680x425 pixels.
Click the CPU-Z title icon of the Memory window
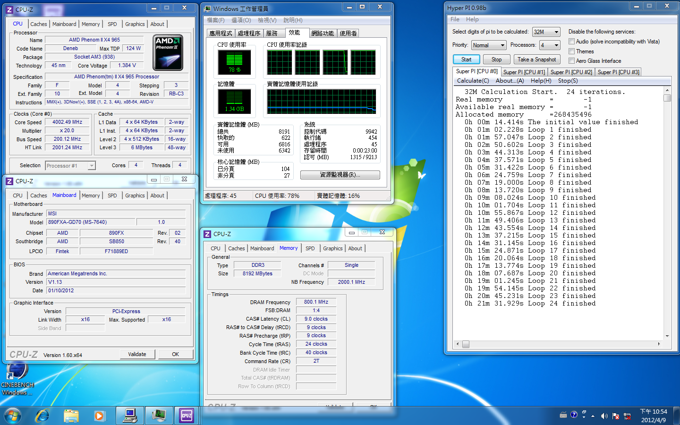point(207,234)
